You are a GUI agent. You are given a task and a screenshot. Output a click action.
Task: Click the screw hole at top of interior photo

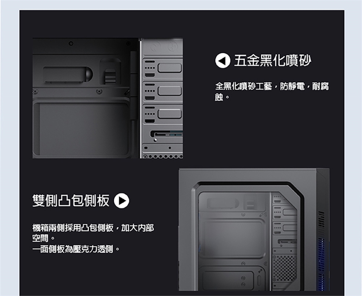click(x=71, y=43)
